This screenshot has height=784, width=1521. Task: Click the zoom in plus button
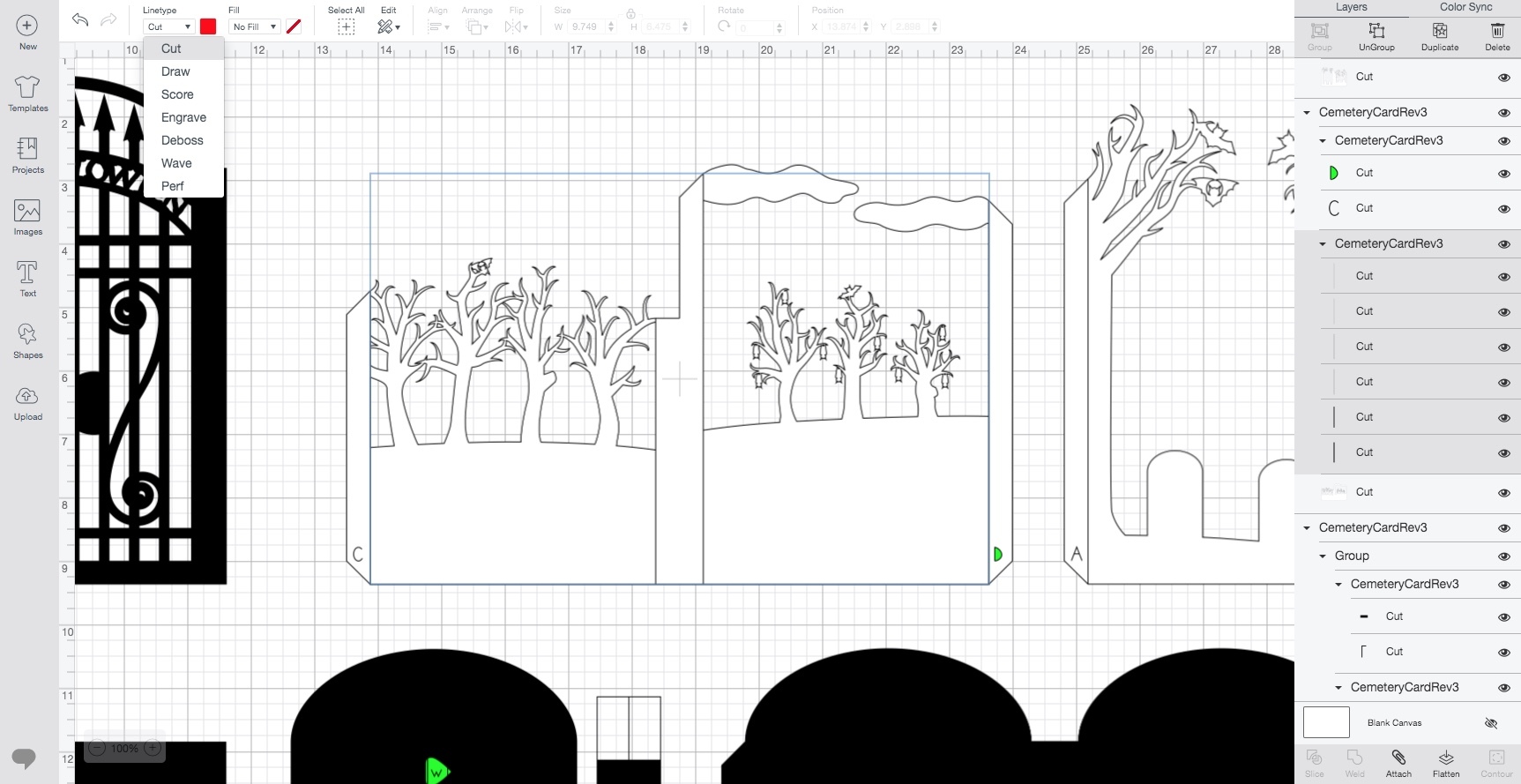tap(153, 749)
